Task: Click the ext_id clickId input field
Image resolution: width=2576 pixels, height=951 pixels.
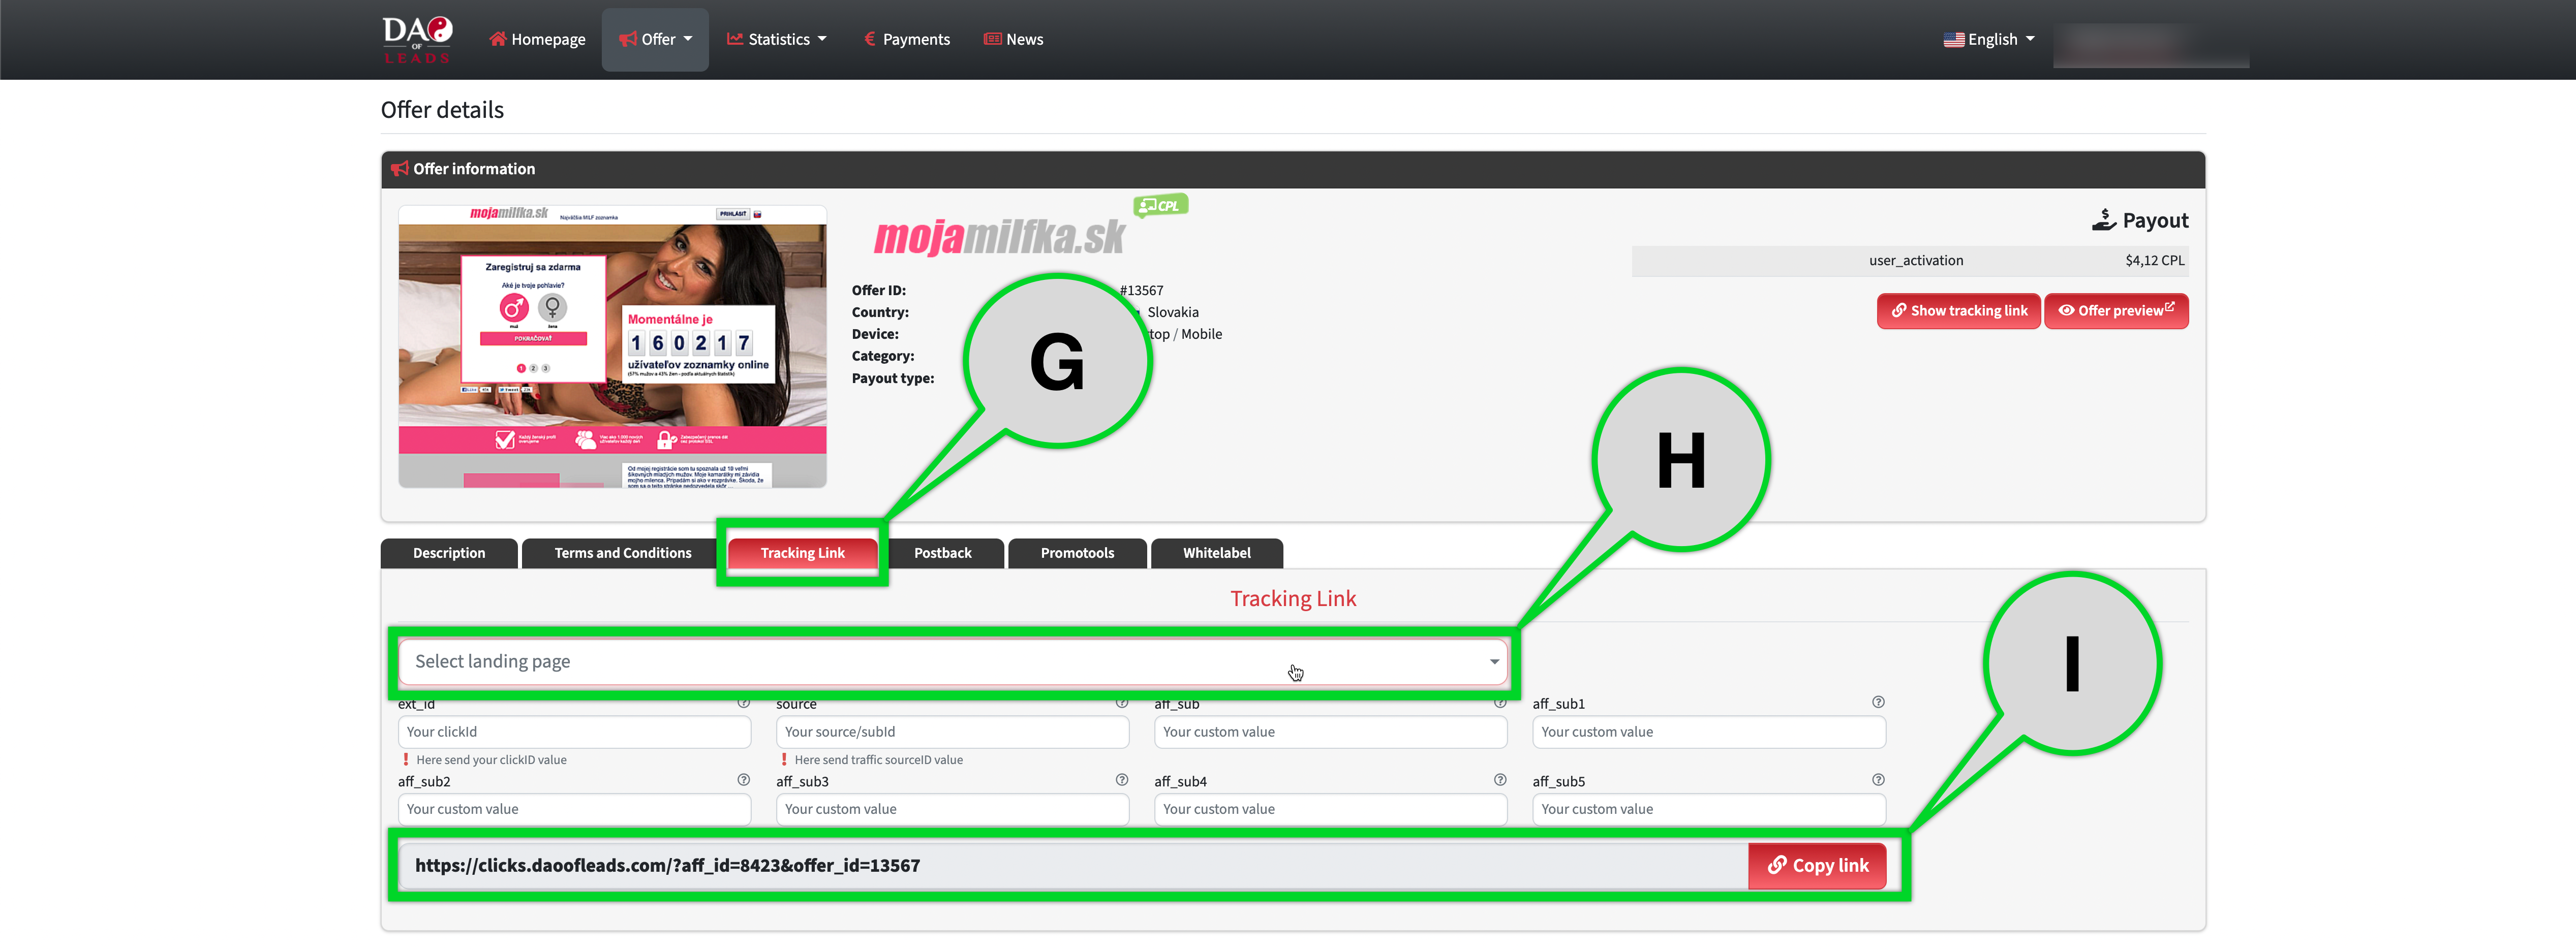Action: click(x=574, y=732)
